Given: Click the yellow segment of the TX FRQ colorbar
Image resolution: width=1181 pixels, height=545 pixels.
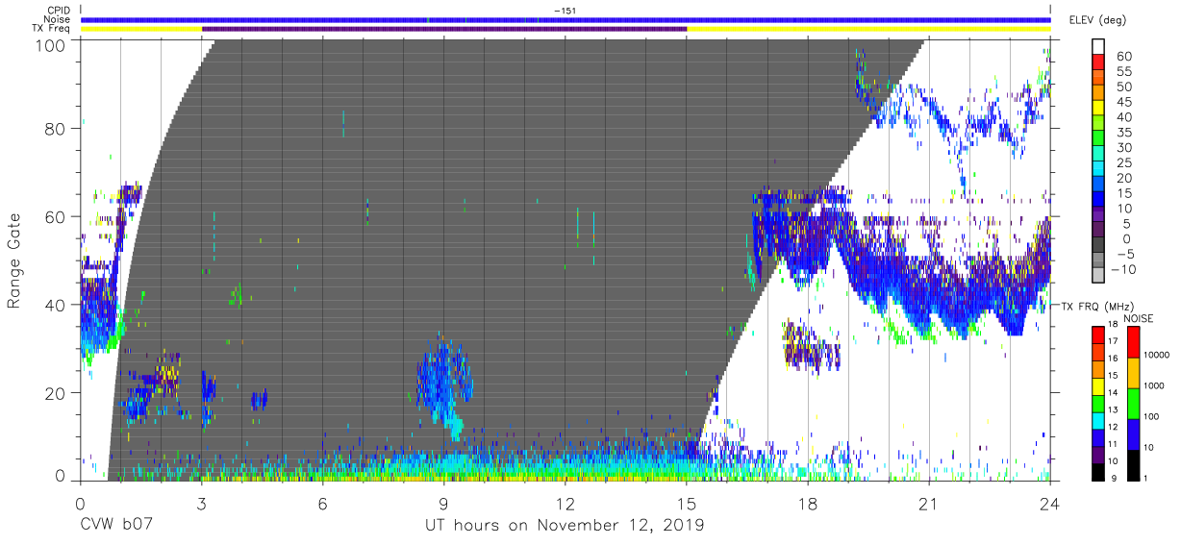Looking at the screenshot, I should point(1096,385).
